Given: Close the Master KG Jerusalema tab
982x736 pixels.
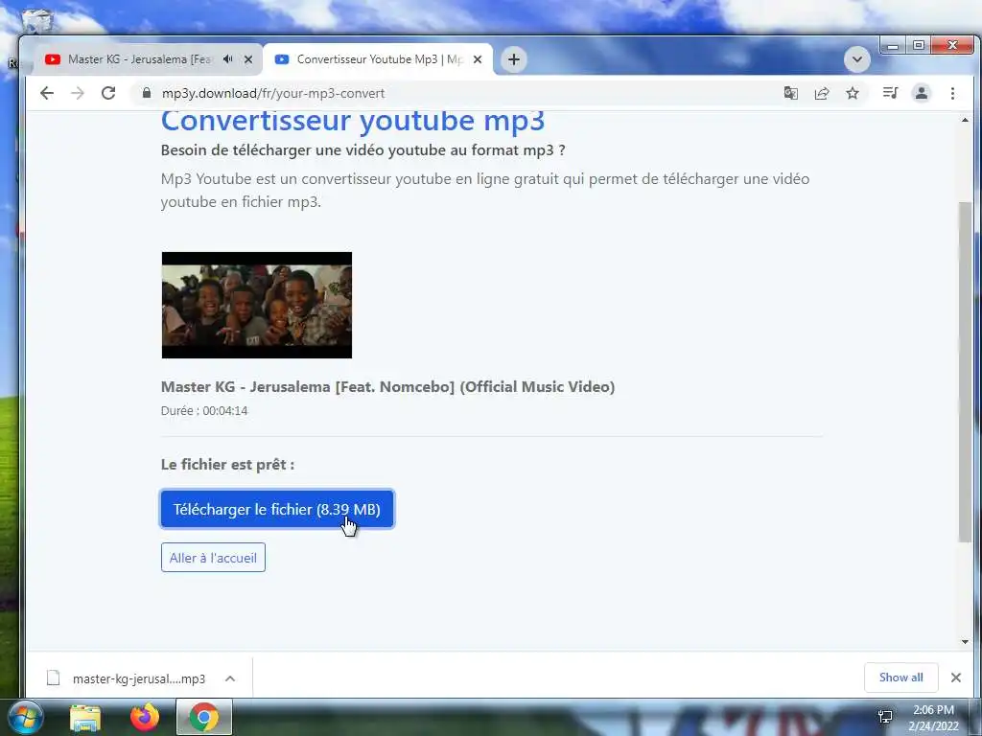Looking at the screenshot, I should pyautogui.click(x=248, y=59).
